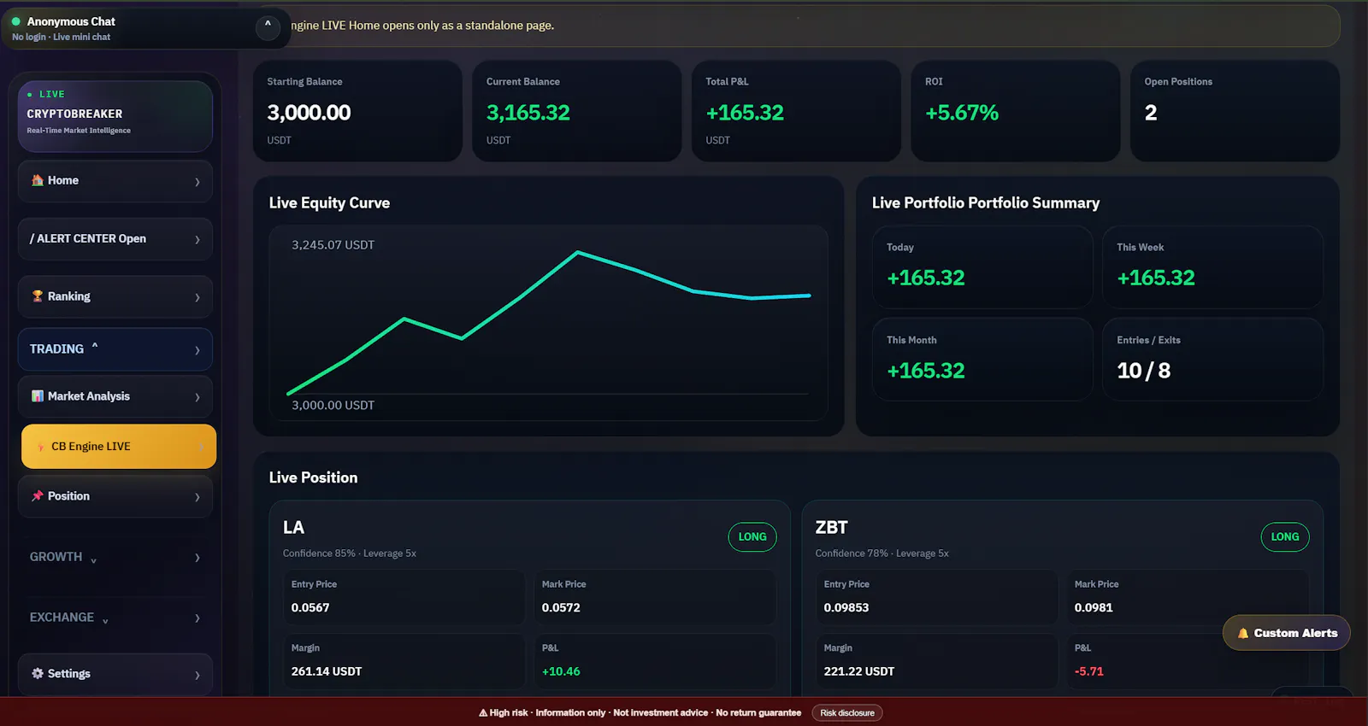Open Settings in the sidebar
Image resolution: width=1368 pixels, height=726 pixels.
point(115,674)
